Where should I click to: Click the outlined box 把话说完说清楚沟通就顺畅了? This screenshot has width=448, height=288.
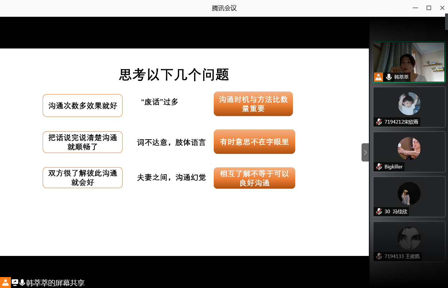tap(82, 142)
